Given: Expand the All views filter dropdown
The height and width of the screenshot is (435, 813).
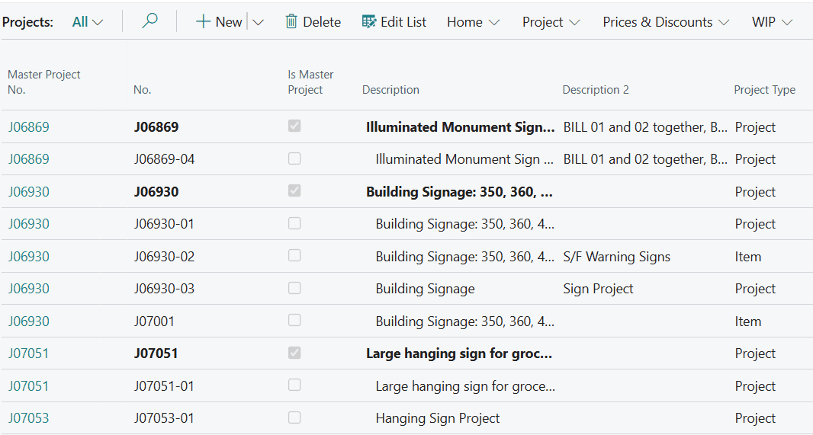Looking at the screenshot, I should click(x=88, y=22).
